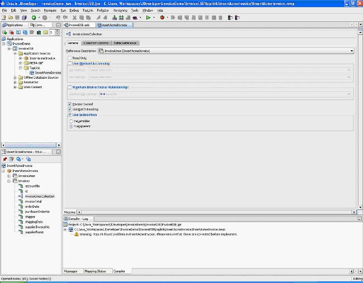Select the supplierName attribute in Structure tree

(34, 232)
